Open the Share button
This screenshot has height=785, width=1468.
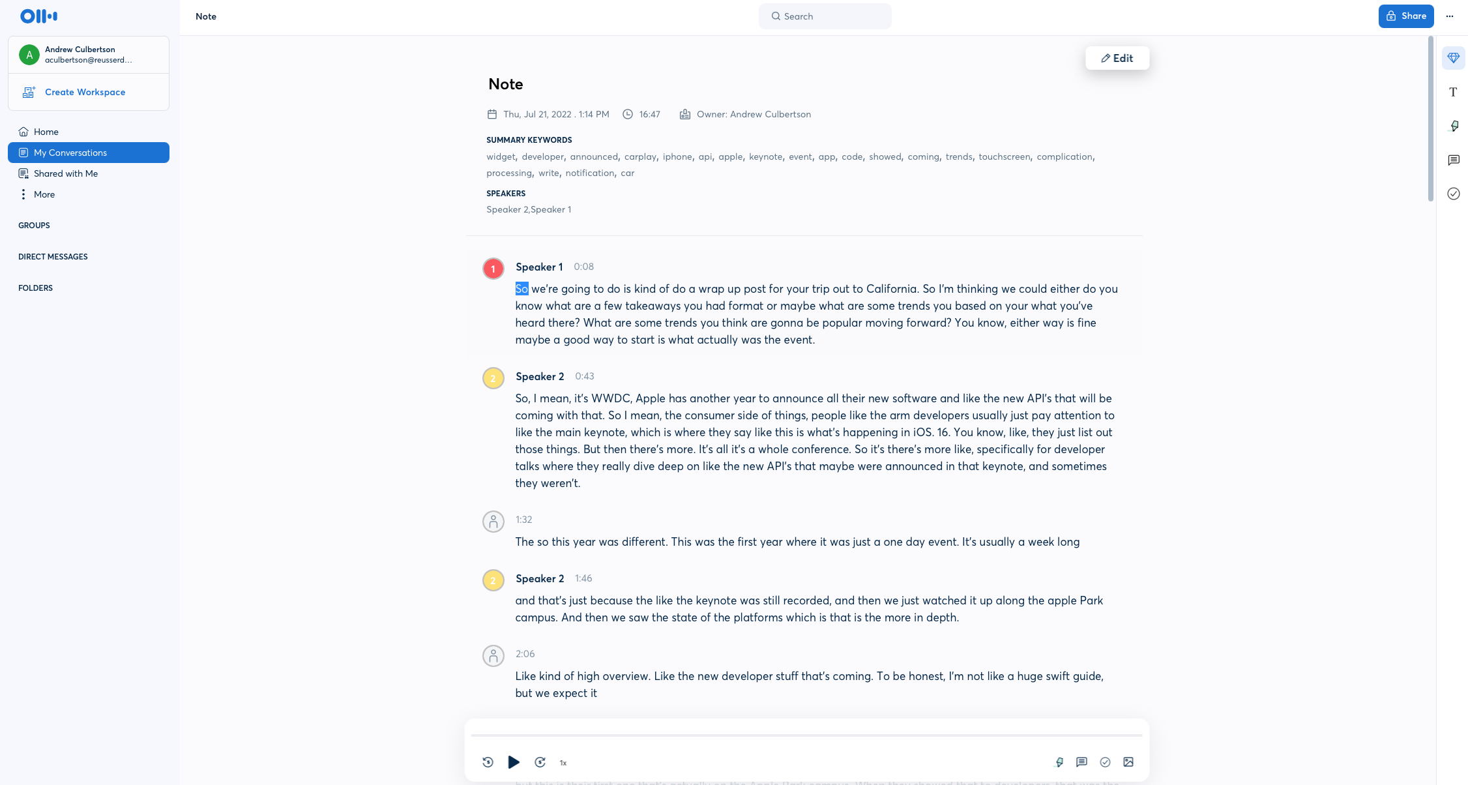pos(1406,16)
